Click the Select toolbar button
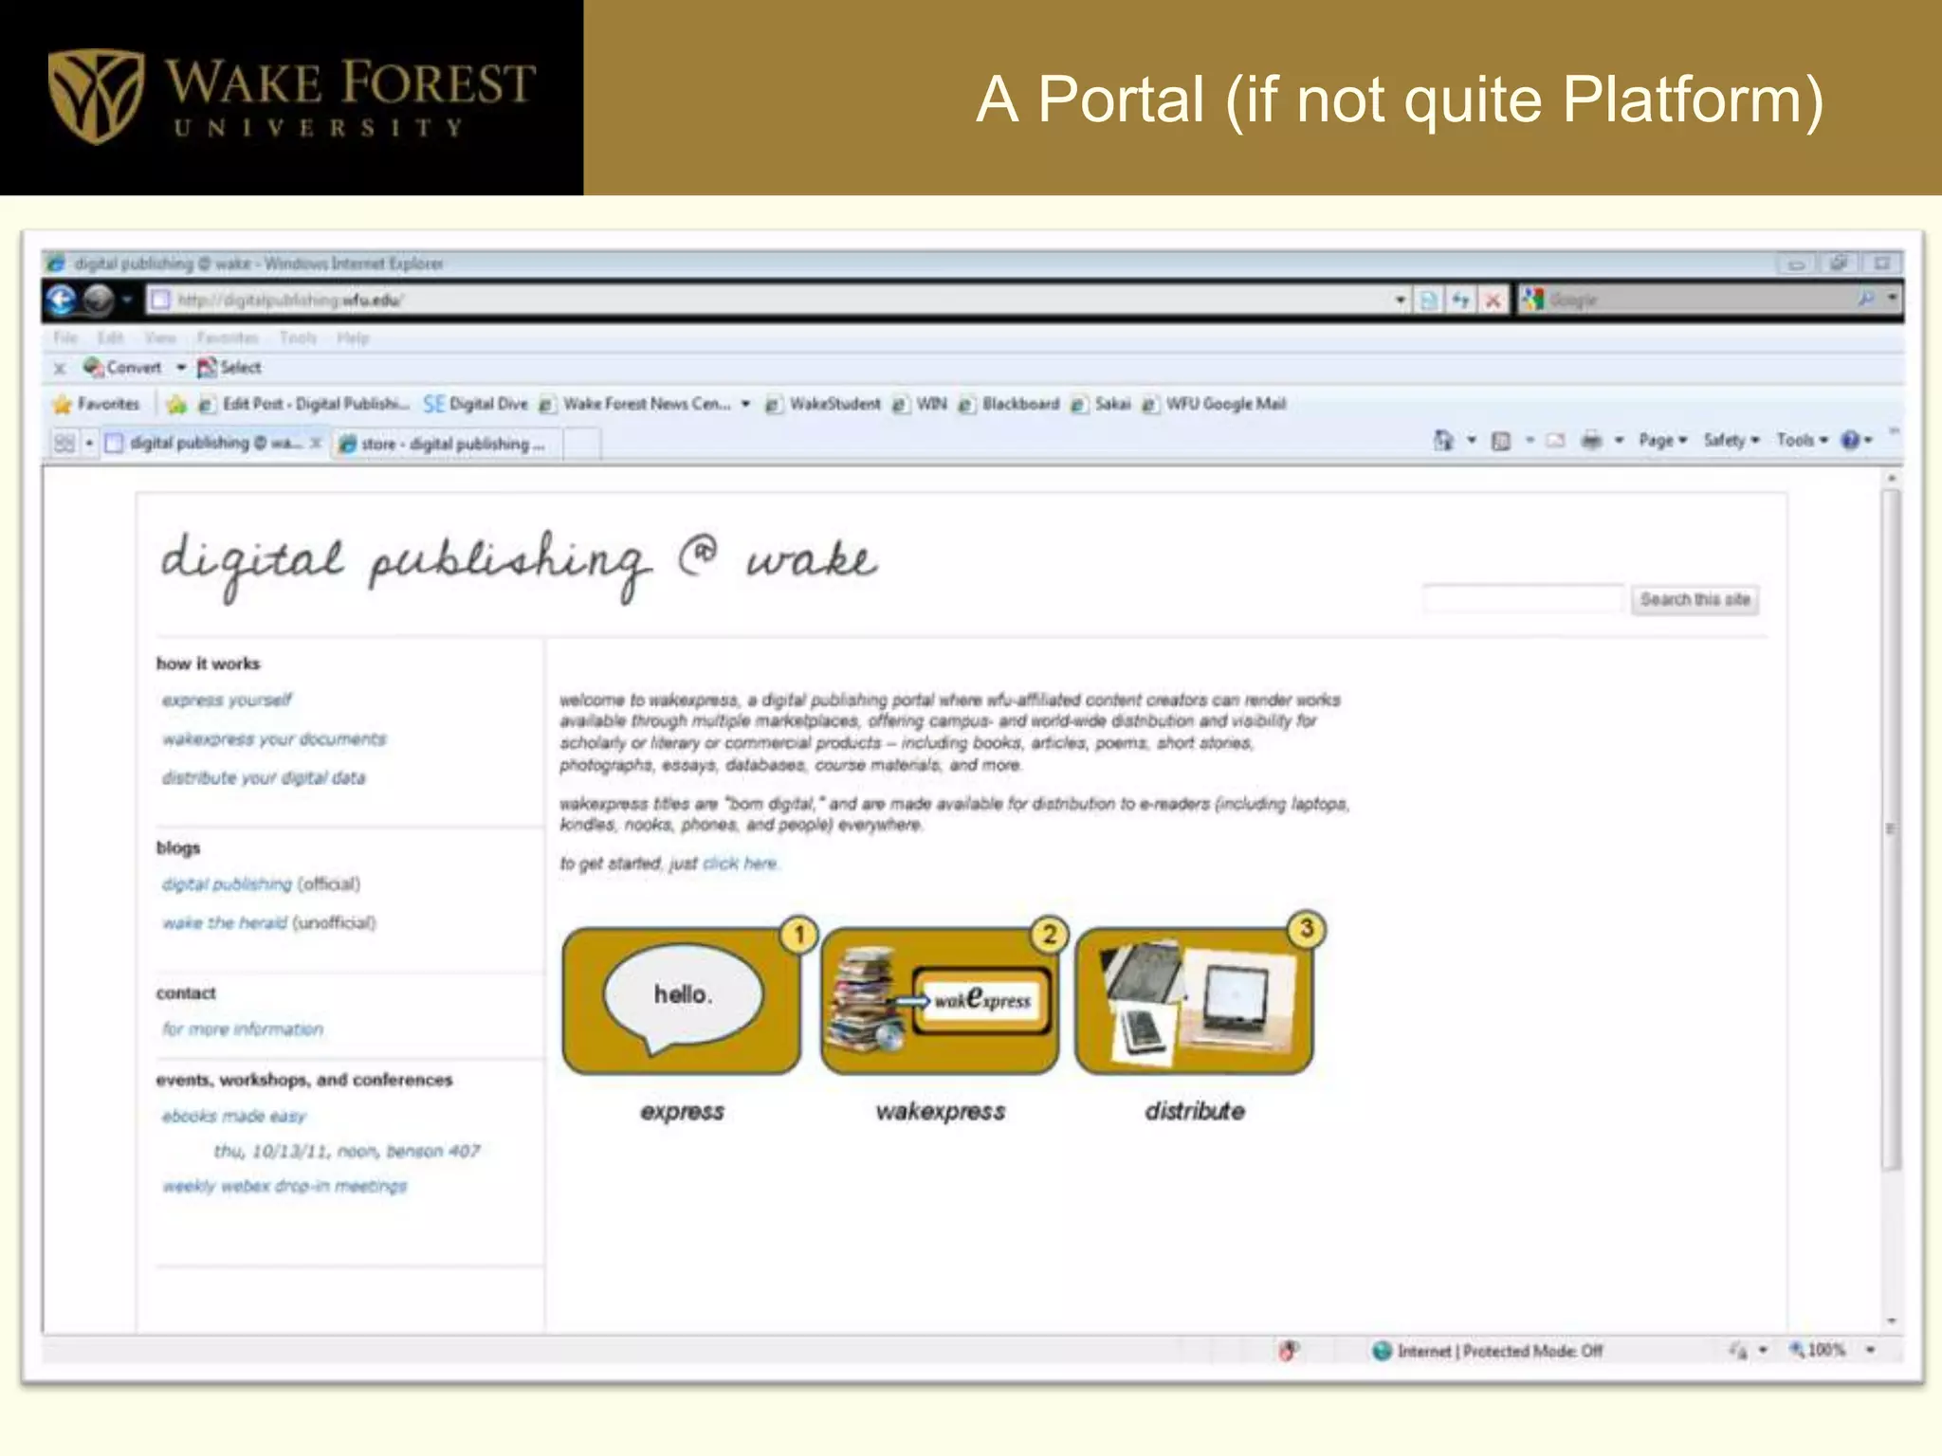 pos(229,367)
